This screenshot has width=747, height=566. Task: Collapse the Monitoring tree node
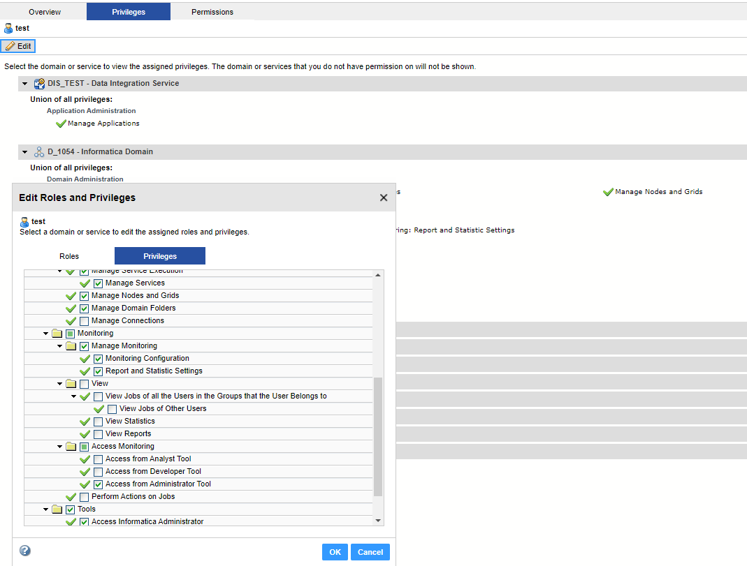click(x=45, y=334)
